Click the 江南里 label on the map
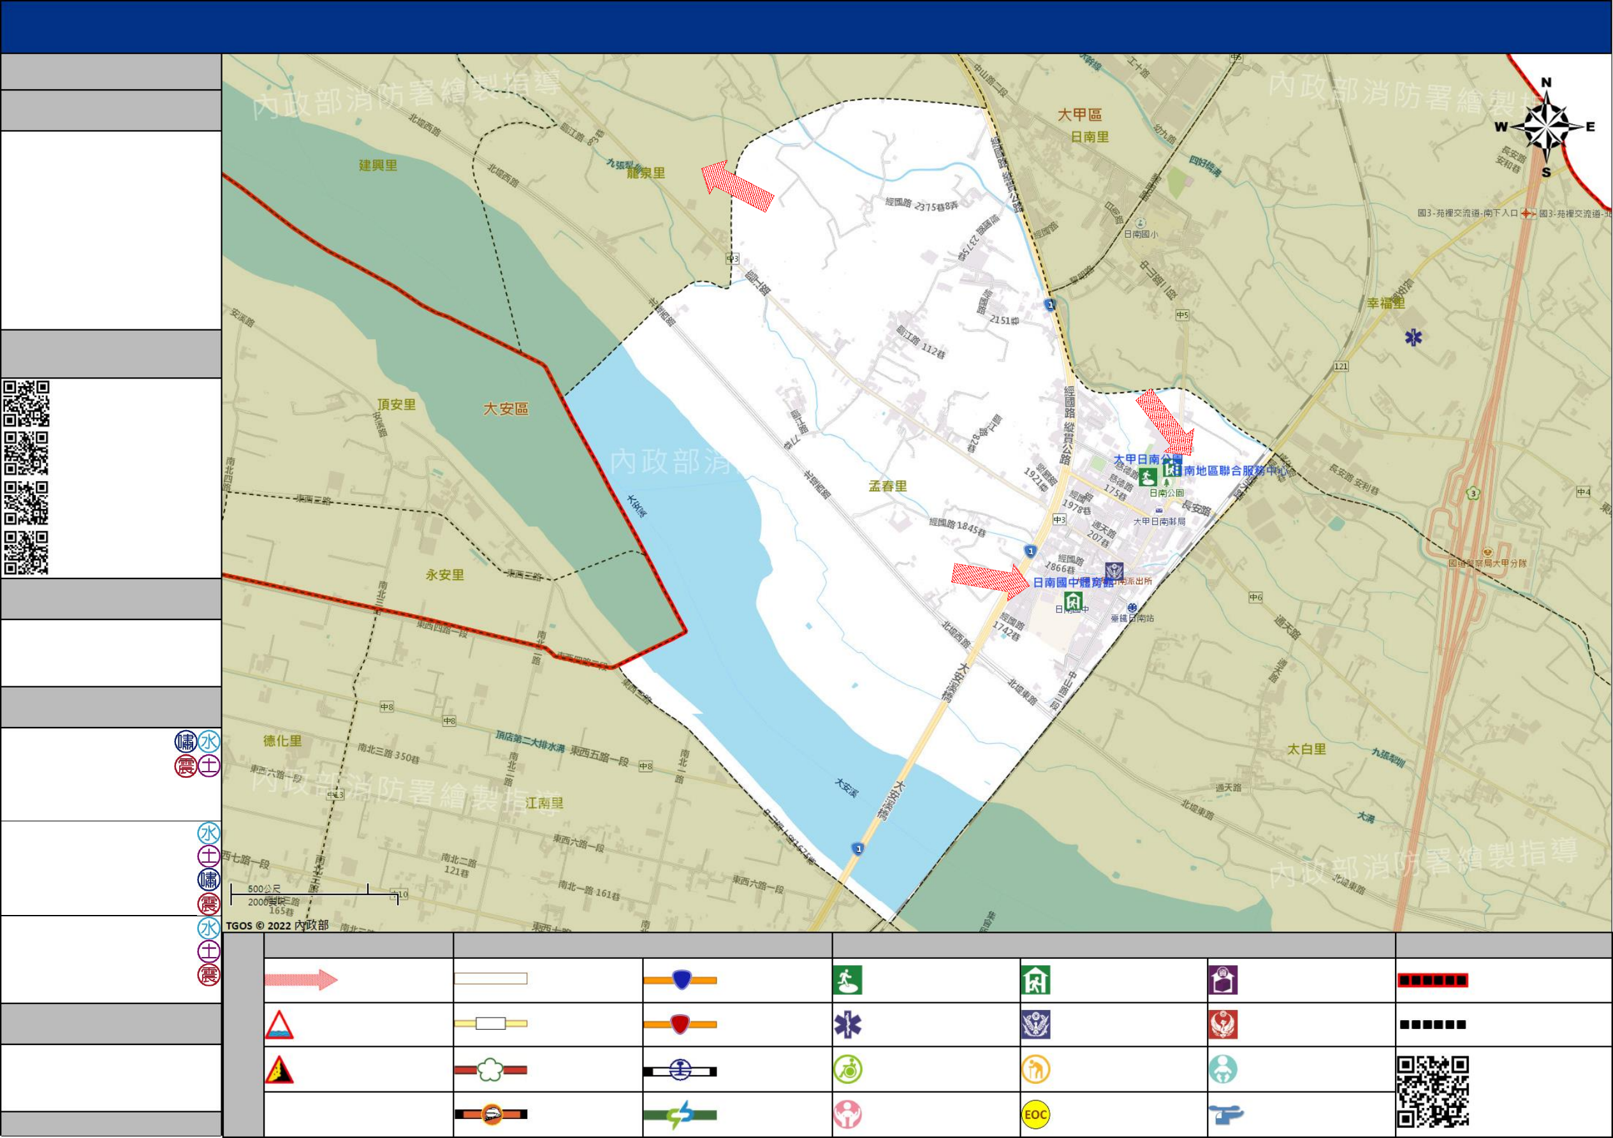Screen dimensions: 1613x1138 pyautogui.click(x=544, y=803)
